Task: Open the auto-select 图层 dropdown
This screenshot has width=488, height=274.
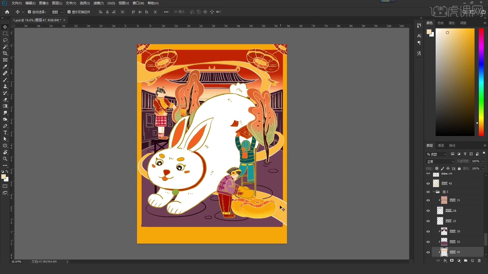Action: pyautogui.click(x=56, y=12)
